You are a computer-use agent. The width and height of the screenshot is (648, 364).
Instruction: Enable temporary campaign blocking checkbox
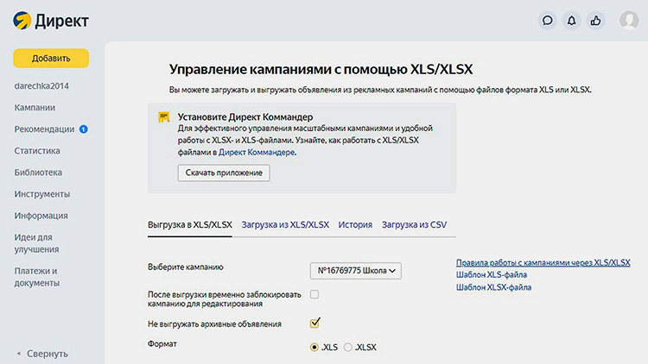coord(314,295)
